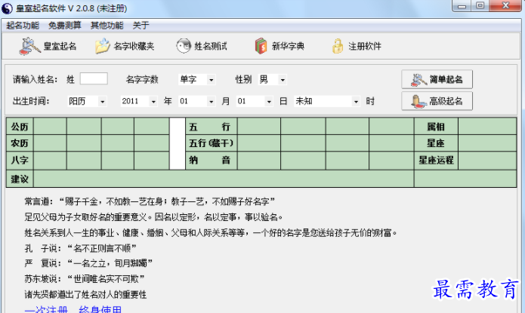Open the 新华字典 book icon
525x313 pixels.
pos(261,46)
